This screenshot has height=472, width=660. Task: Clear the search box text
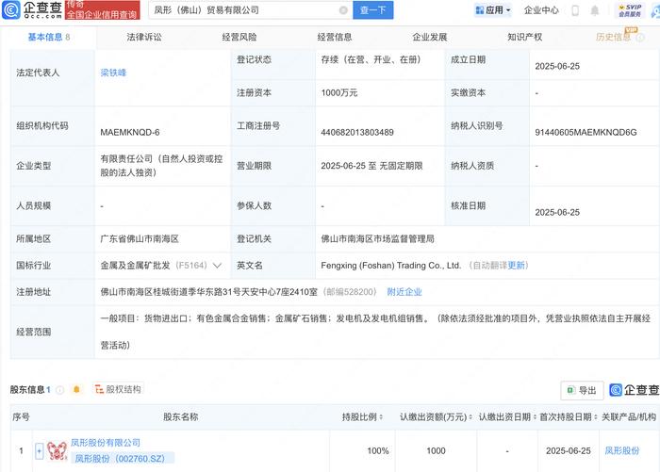coord(343,10)
